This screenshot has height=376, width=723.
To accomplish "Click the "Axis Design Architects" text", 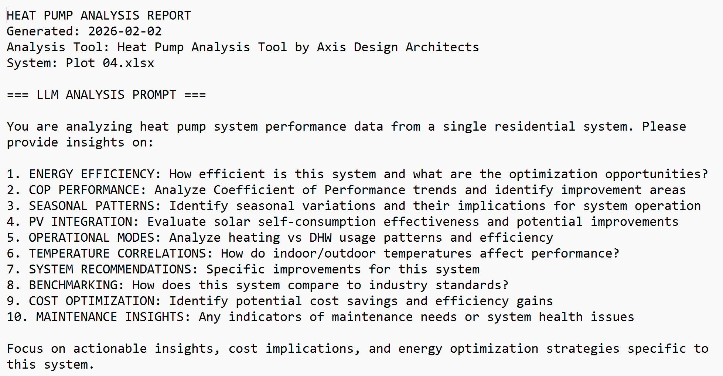I will click(398, 47).
